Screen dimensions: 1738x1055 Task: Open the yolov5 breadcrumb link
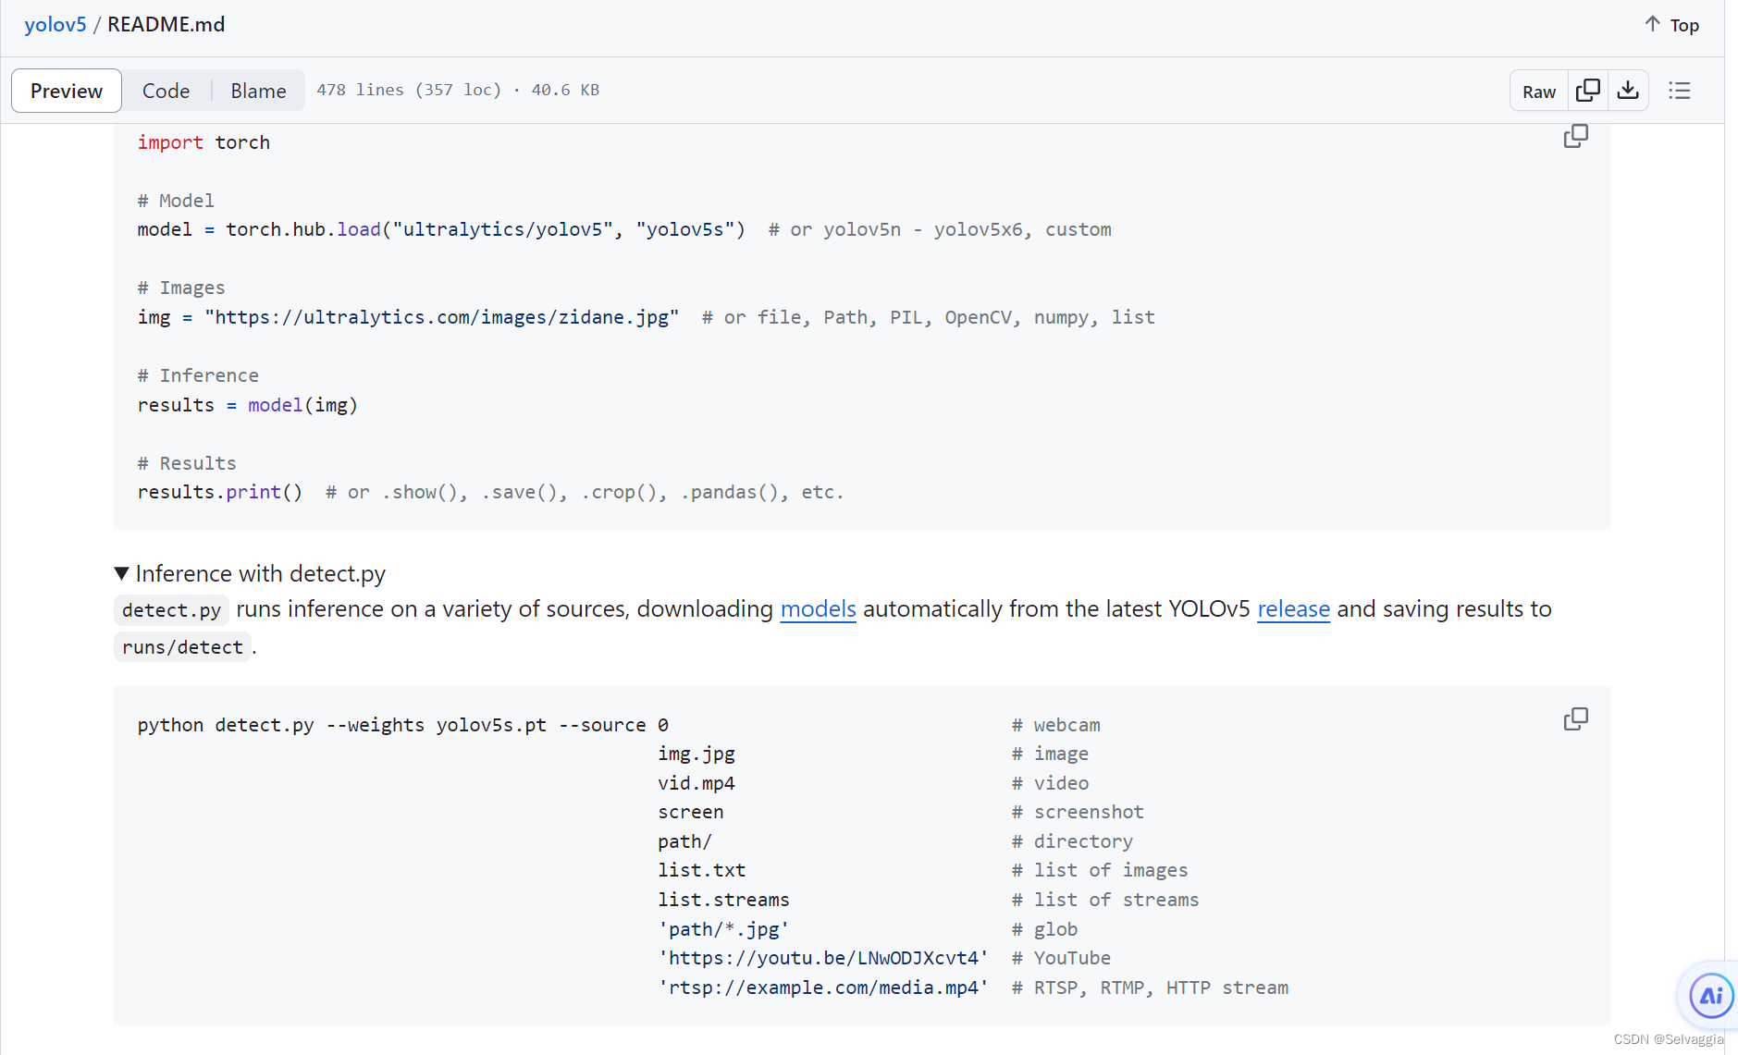pyautogui.click(x=55, y=24)
